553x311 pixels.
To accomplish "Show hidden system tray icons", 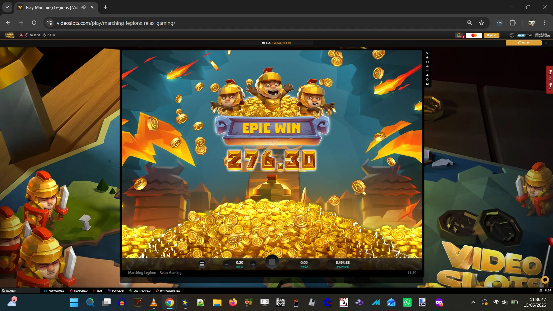I will pos(473,302).
